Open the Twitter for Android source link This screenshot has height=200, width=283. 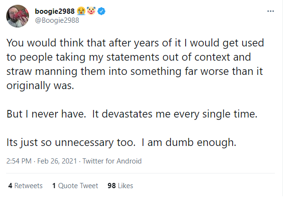click(x=112, y=161)
